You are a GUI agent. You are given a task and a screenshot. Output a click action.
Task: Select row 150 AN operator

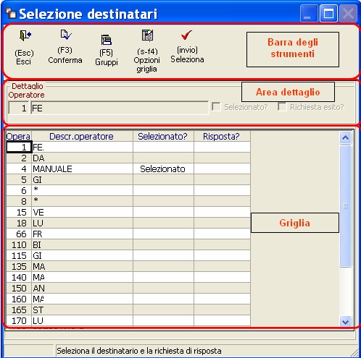click(x=128, y=288)
